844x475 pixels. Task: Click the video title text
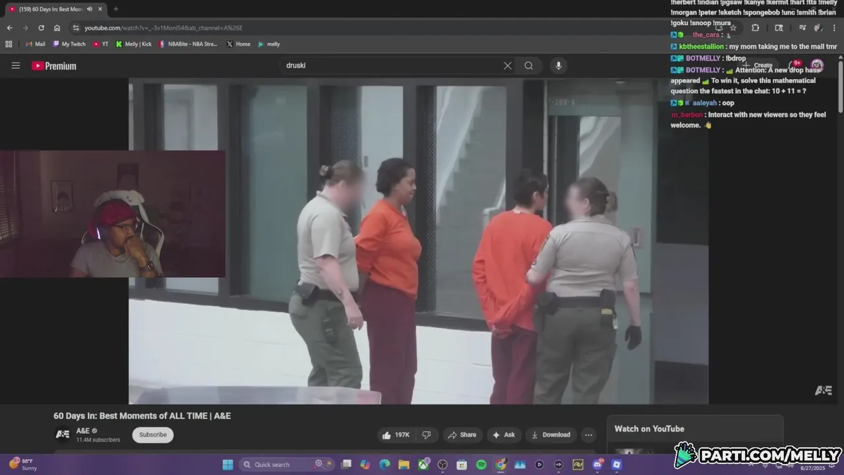click(x=142, y=416)
